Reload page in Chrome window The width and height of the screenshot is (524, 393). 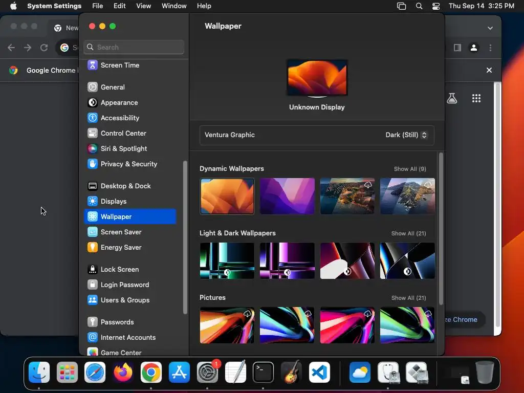pos(44,48)
